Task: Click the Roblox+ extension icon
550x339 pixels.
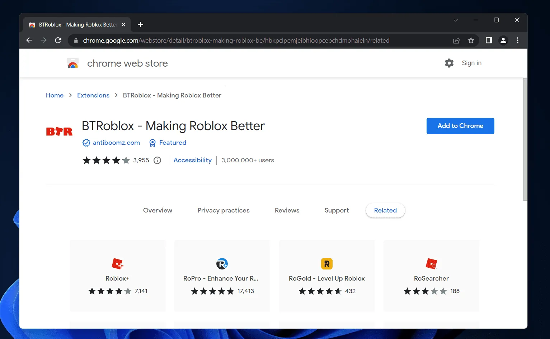Action: [x=118, y=264]
